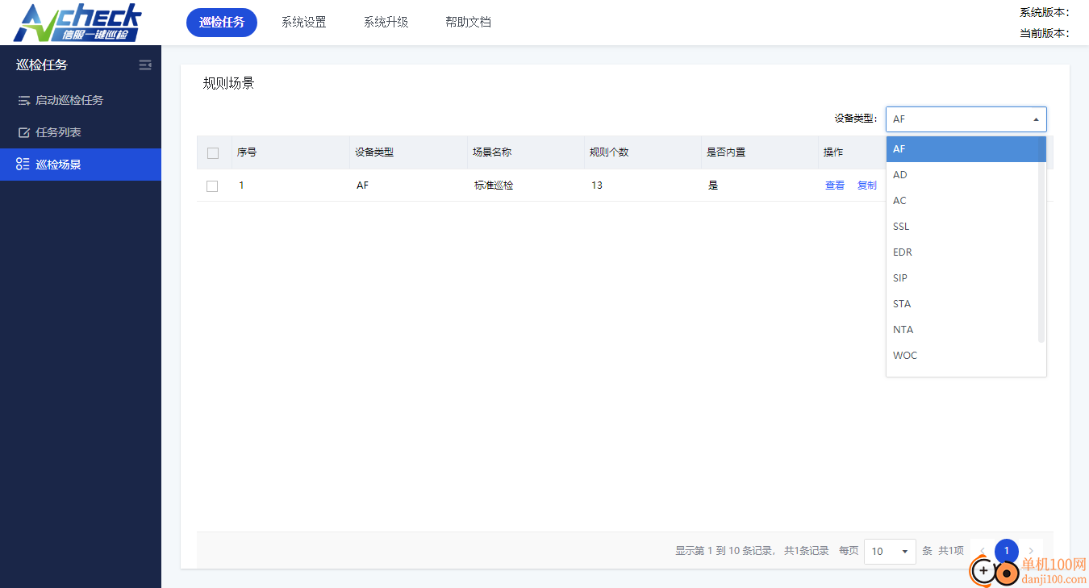Open the 帮助文档 tab
The width and height of the screenshot is (1089, 588).
coord(469,23)
